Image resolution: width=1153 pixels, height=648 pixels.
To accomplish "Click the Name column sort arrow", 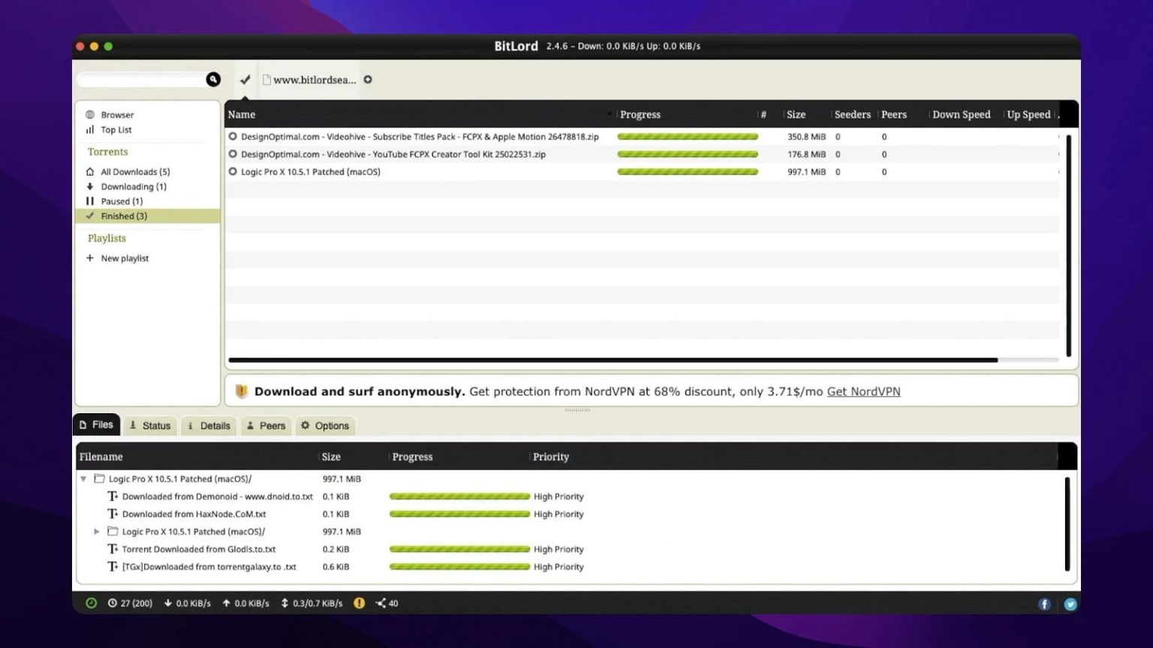I will click(x=608, y=114).
